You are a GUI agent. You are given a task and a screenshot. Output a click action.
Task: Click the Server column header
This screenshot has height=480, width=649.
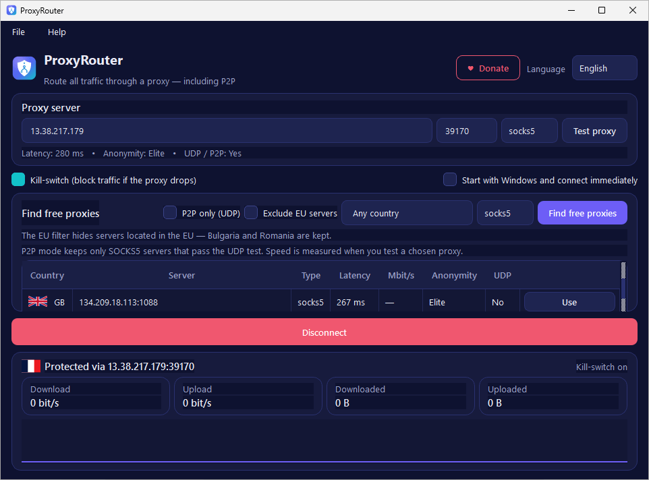[181, 275]
